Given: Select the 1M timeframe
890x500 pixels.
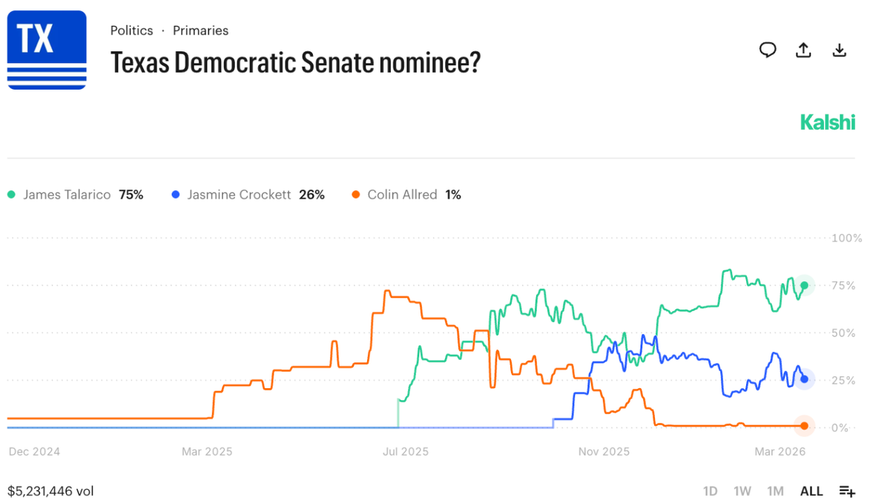Looking at the screenshot, I should click(x=776, y=490).
